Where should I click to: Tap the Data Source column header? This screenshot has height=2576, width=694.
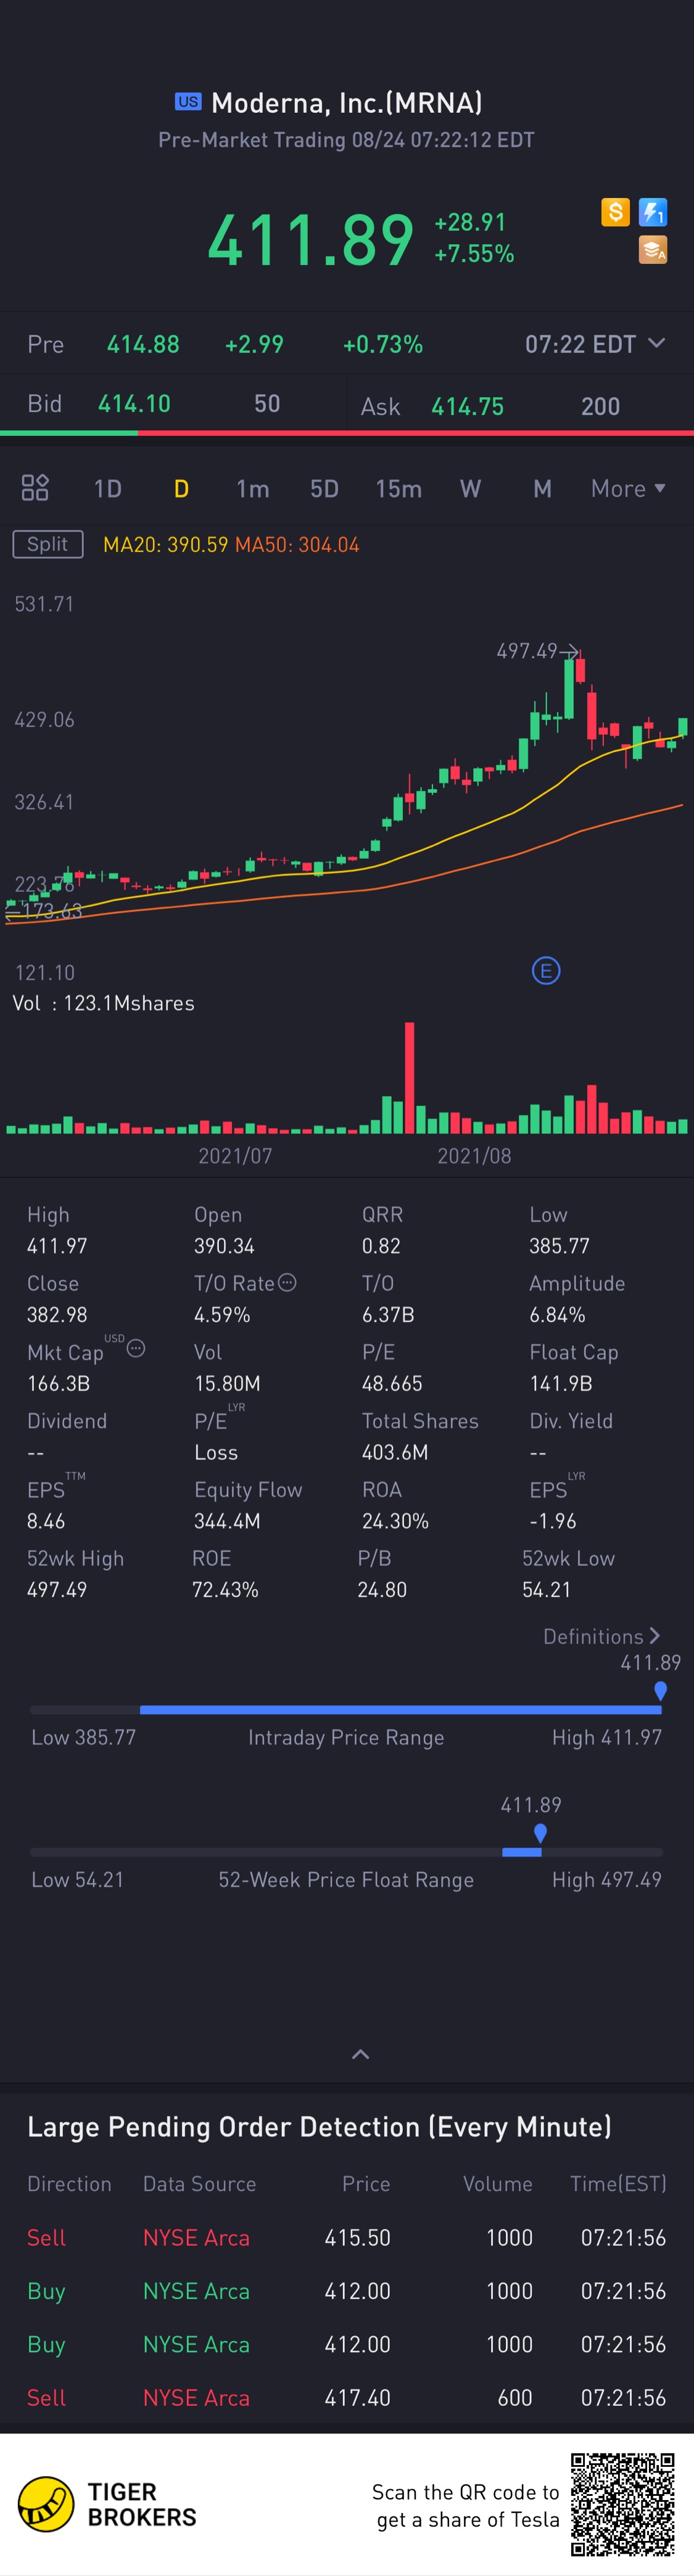(x=199, y=2184)
